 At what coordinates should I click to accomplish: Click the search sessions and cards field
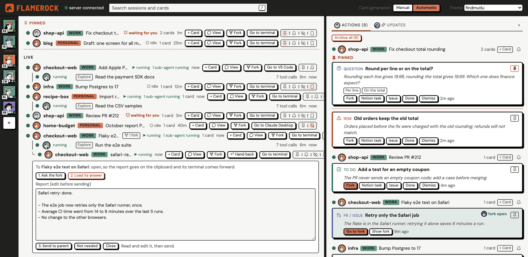point(188,8)
